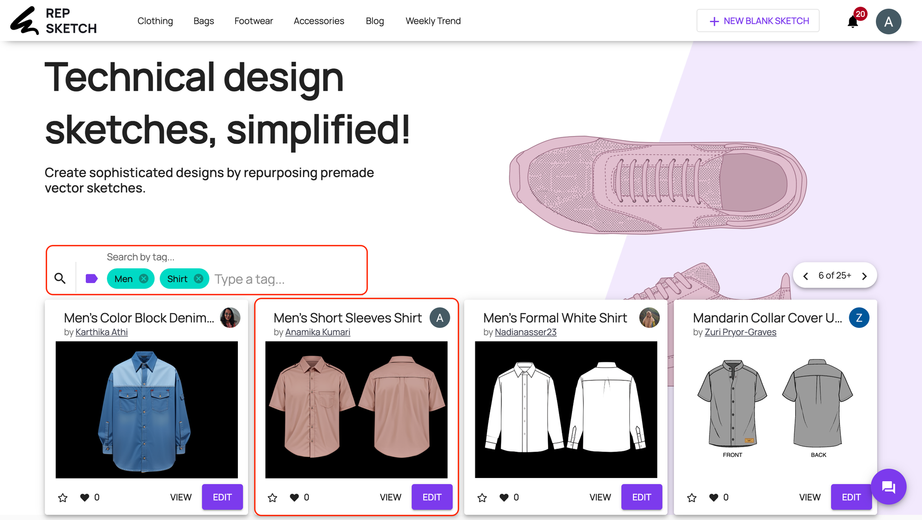This screenshot has width=922, height=520.
Task: Open the Clothing navigation menu
Action: [x=155, y=20]
